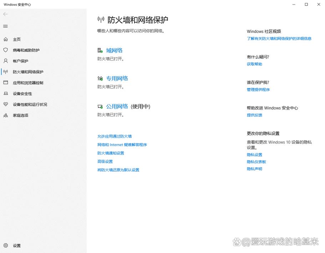Open 隐私仪表板 link
The width and height of the screenshot is (325, 253).
[x=256, y=162]
